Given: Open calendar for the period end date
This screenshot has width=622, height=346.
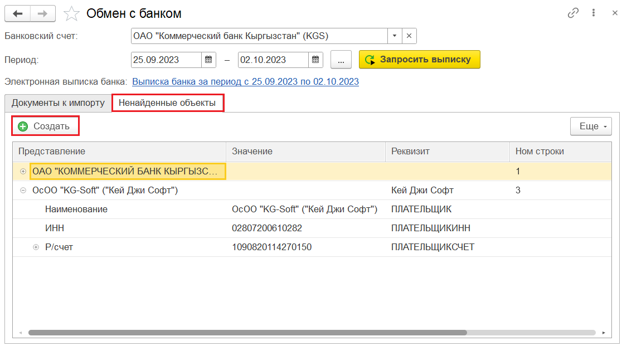Looking at the screenshot, I should pyautogui.click(x=315, y=60).
